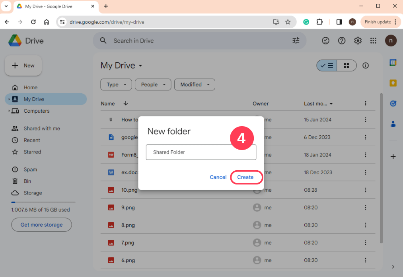
Task: Open Google Calendar from the side panel
Action: tap(393, 62)
